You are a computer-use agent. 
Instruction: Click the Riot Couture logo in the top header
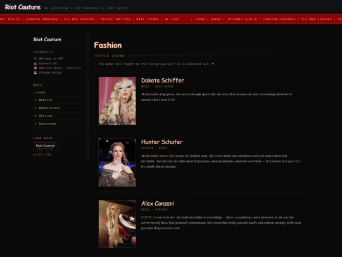pyautogui.click(x=23, y=7)
